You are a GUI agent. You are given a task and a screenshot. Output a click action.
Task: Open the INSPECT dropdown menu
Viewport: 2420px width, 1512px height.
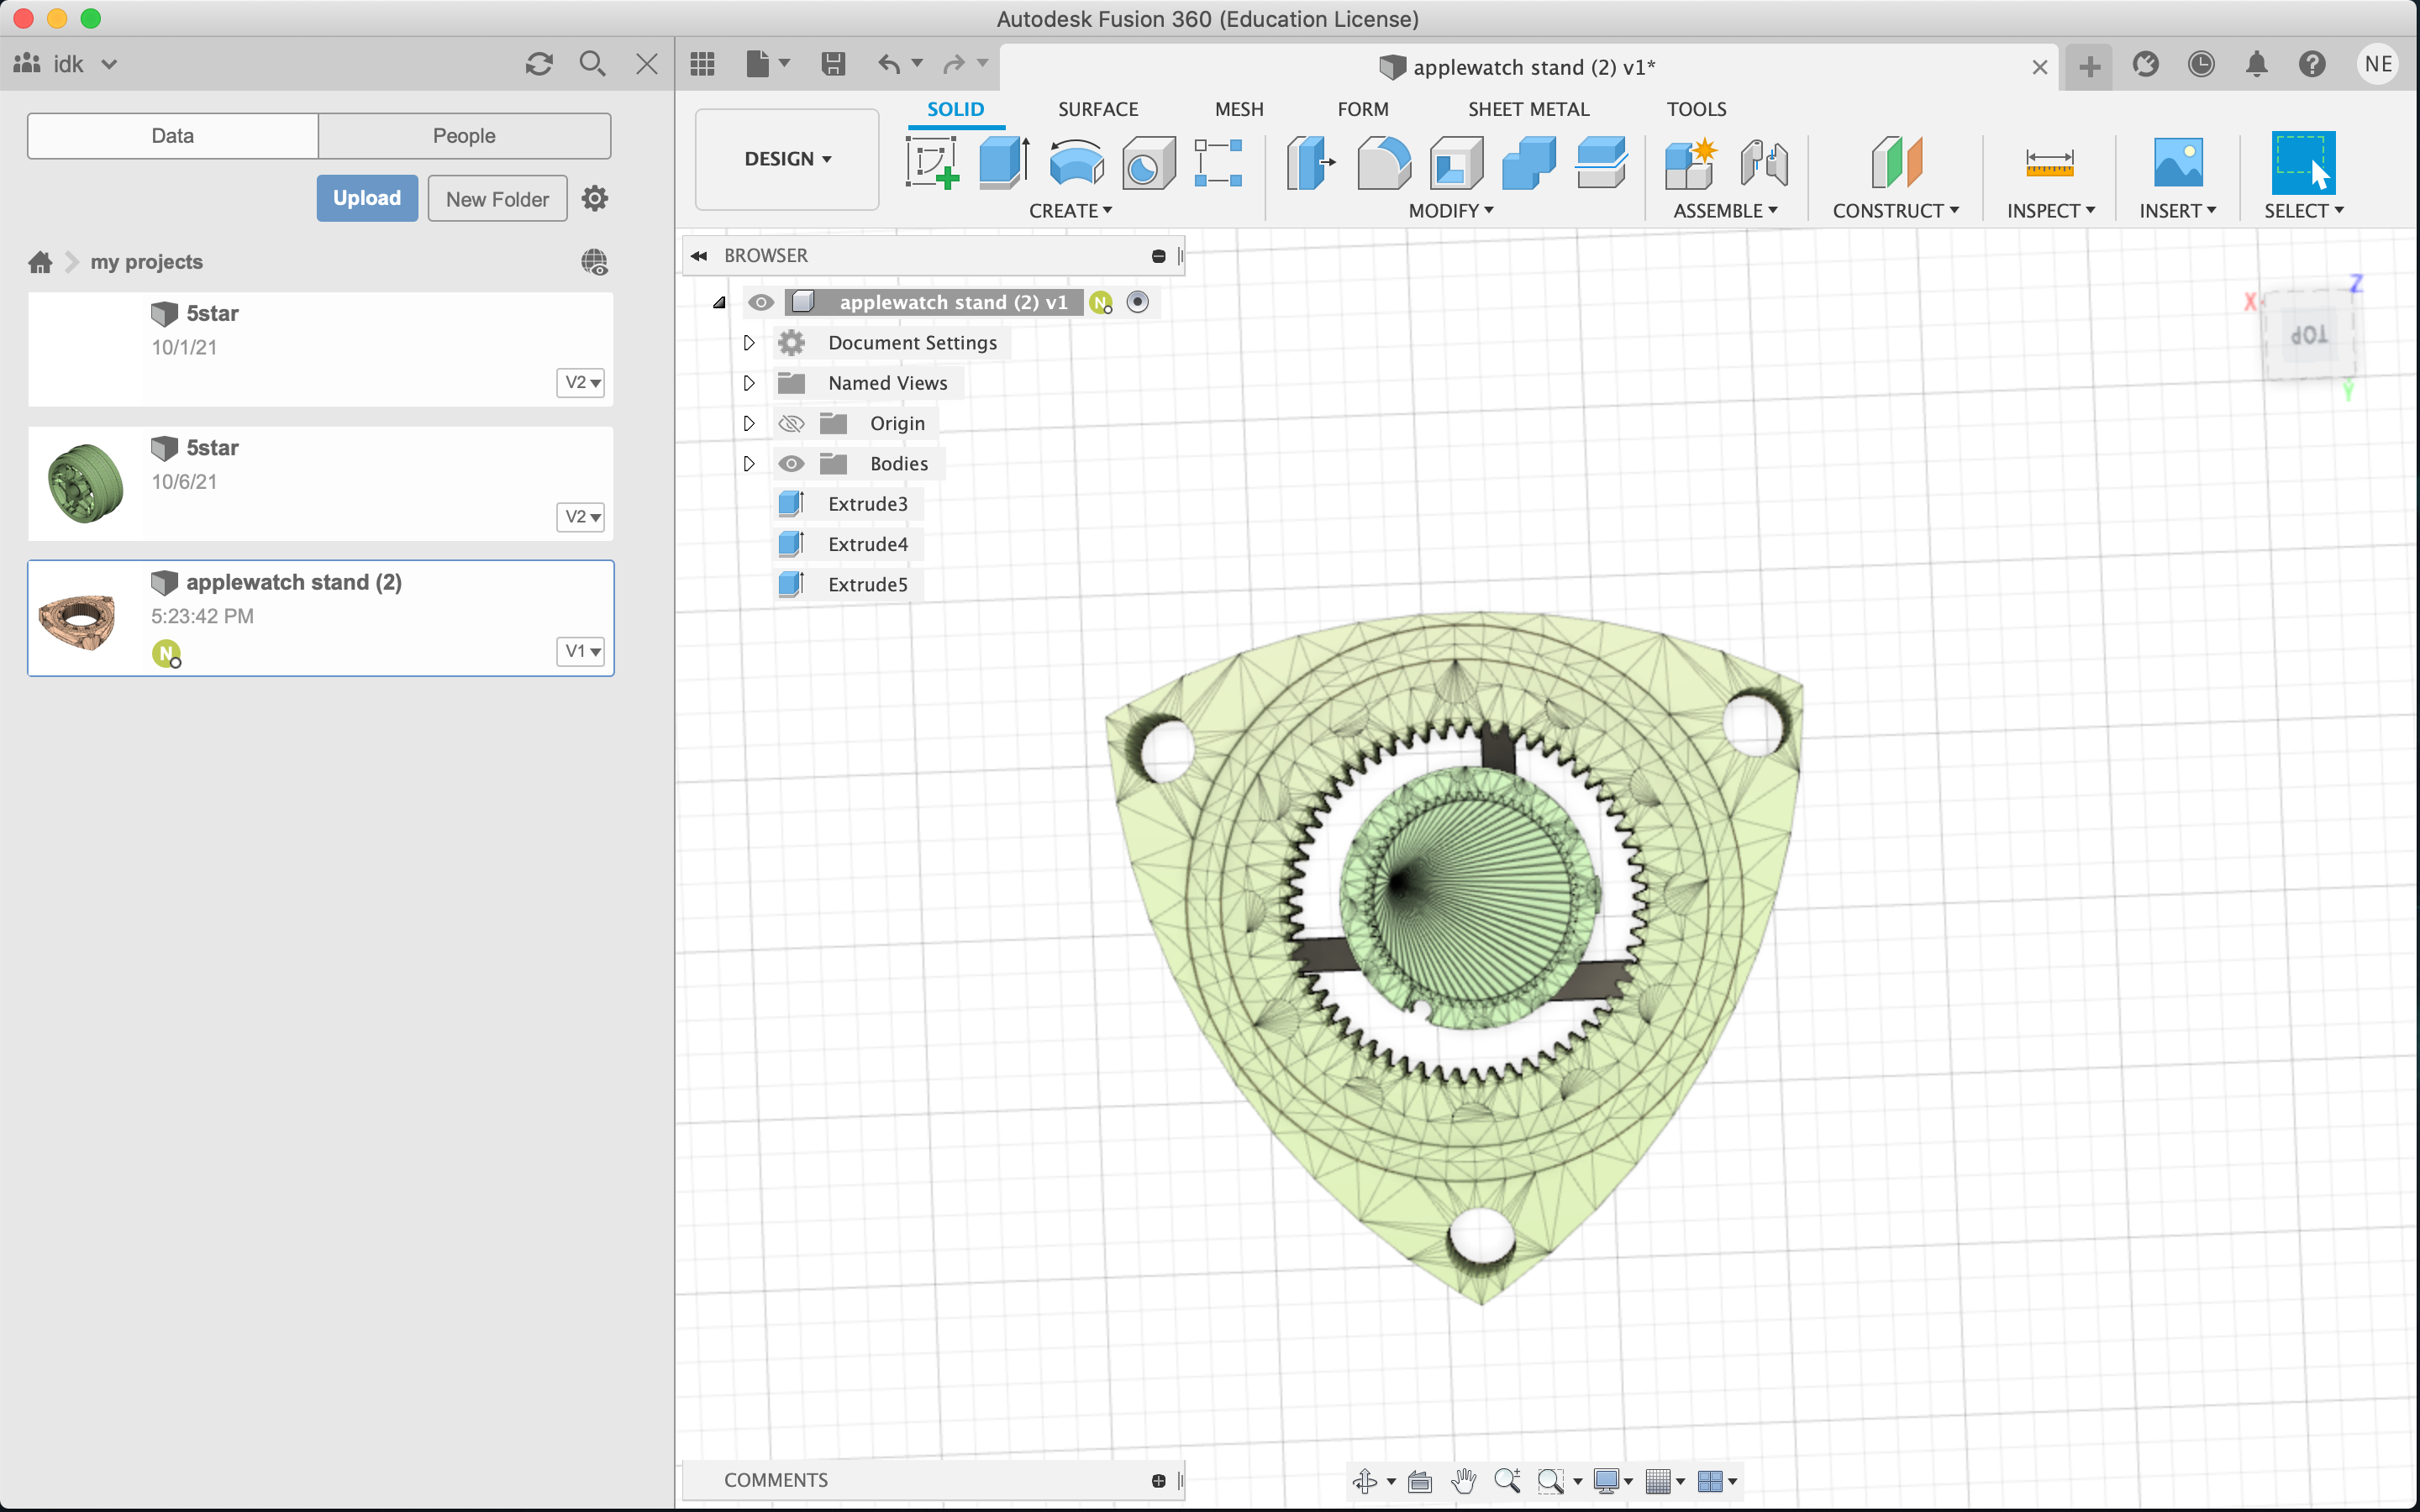[x=2051, y=211]
